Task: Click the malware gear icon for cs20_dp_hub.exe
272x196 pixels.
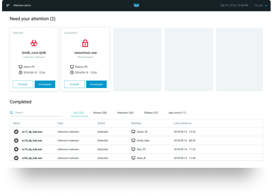Action: pyautogui.click(x=16, y=158)
